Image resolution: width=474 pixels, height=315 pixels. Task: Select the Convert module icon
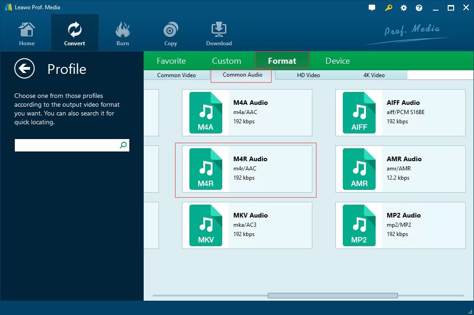(x=74, y=32)
